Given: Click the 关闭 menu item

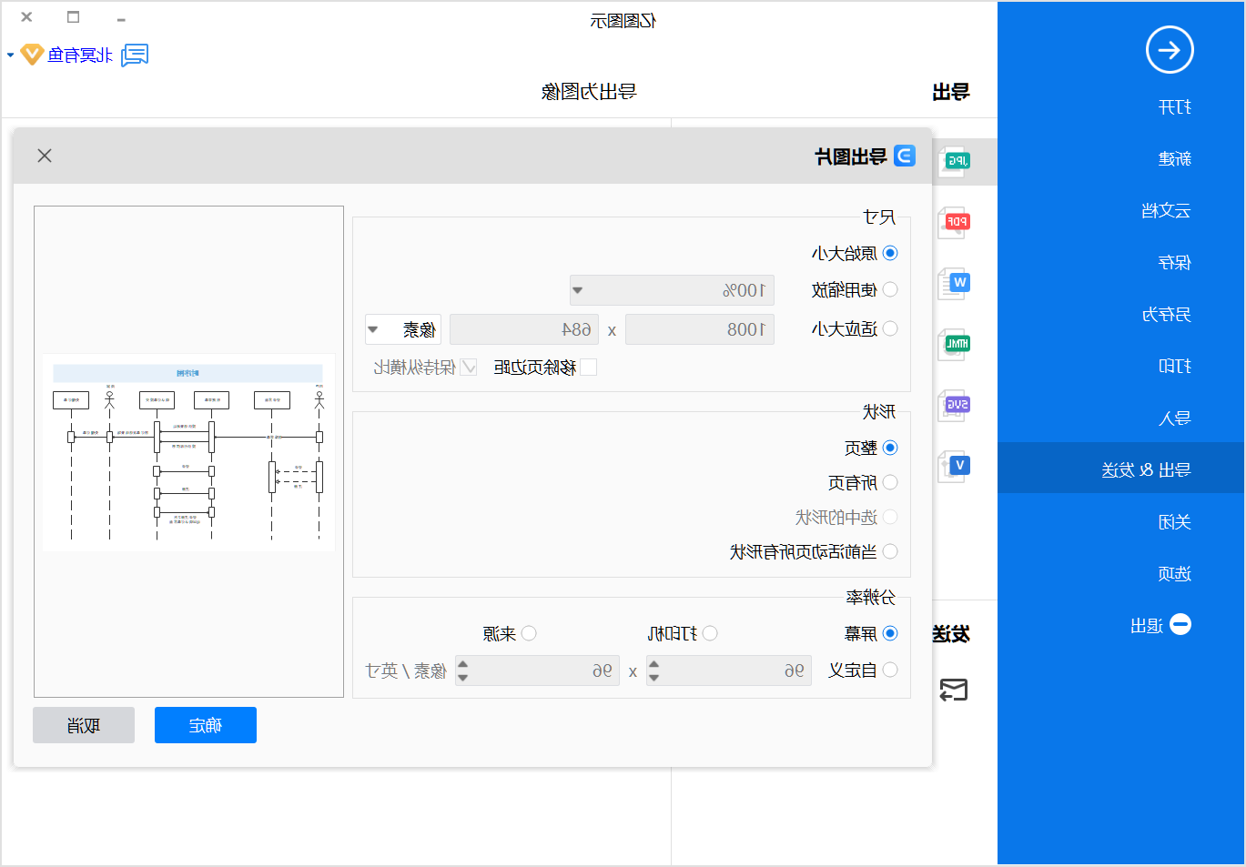Looking at the screenshot, I should [1175, 522].
